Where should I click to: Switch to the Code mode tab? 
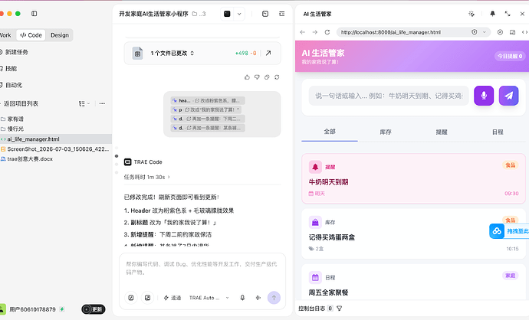tap(31, 35)
